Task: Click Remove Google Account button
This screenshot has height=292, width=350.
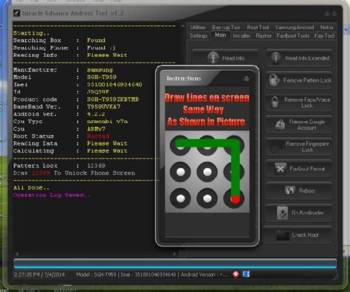Action: pos(299,125)
